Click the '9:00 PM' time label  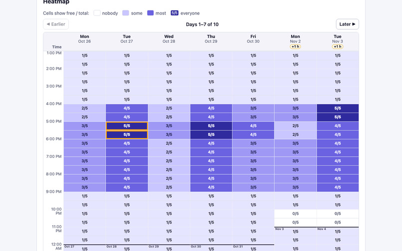click(x=54, y=192)
